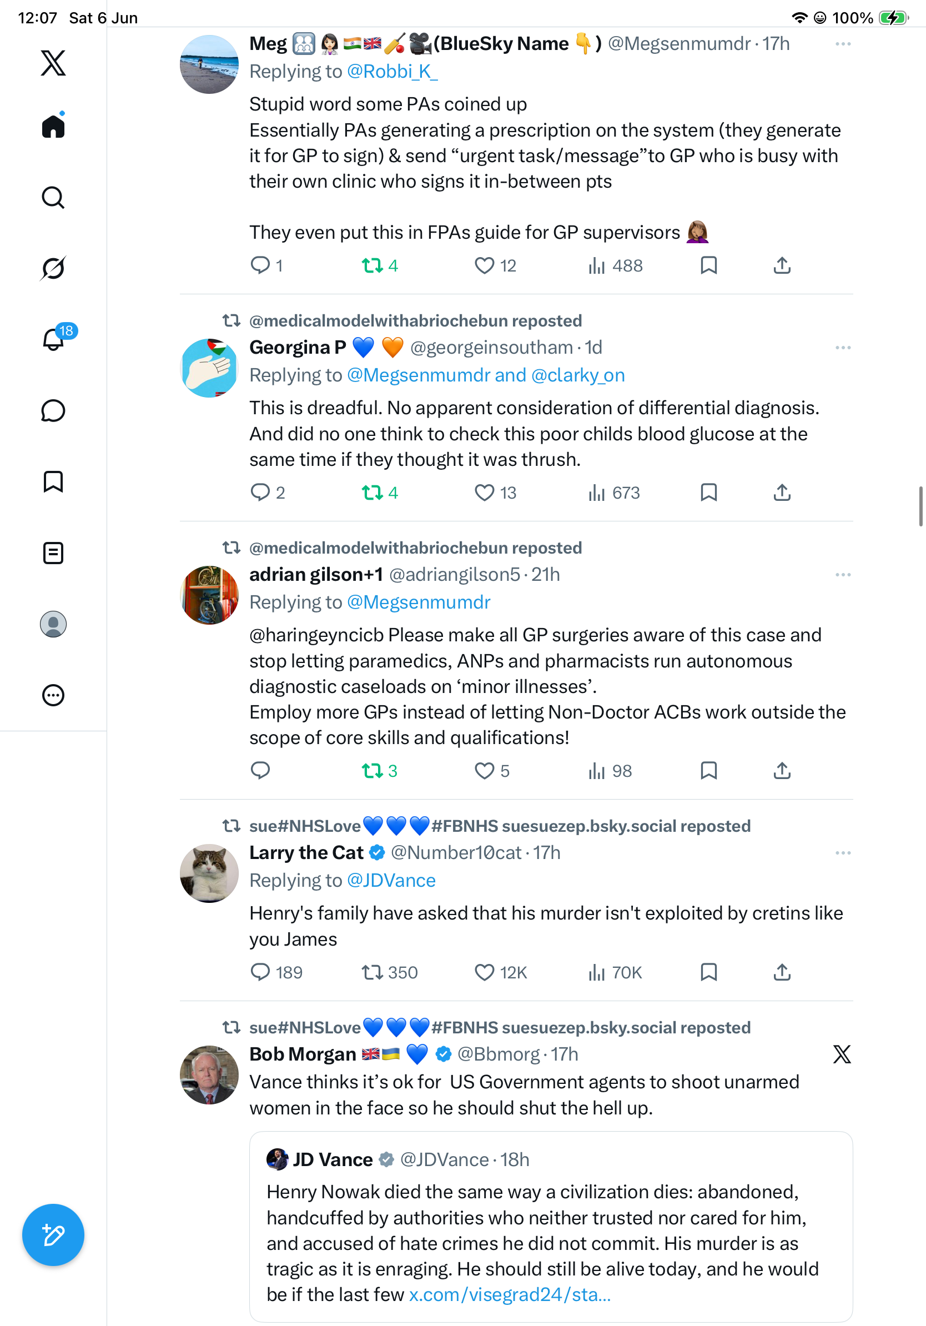The width and height of the screenshot is (926, 1326).
Task: Open Grok from the sidebar
Action: [x=53, y=268]
